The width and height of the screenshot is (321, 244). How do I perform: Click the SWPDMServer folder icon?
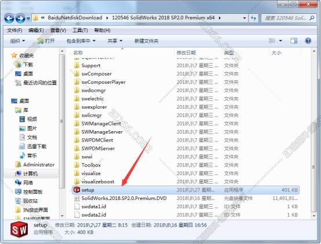(76, 149)
